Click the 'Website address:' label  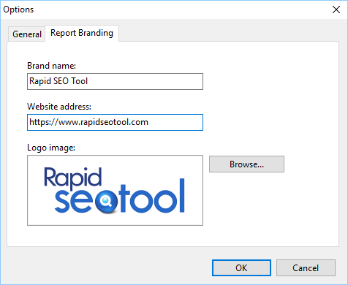coord(59,107)
